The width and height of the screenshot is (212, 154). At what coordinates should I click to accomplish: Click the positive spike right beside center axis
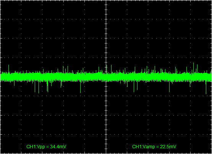(107, 69)
